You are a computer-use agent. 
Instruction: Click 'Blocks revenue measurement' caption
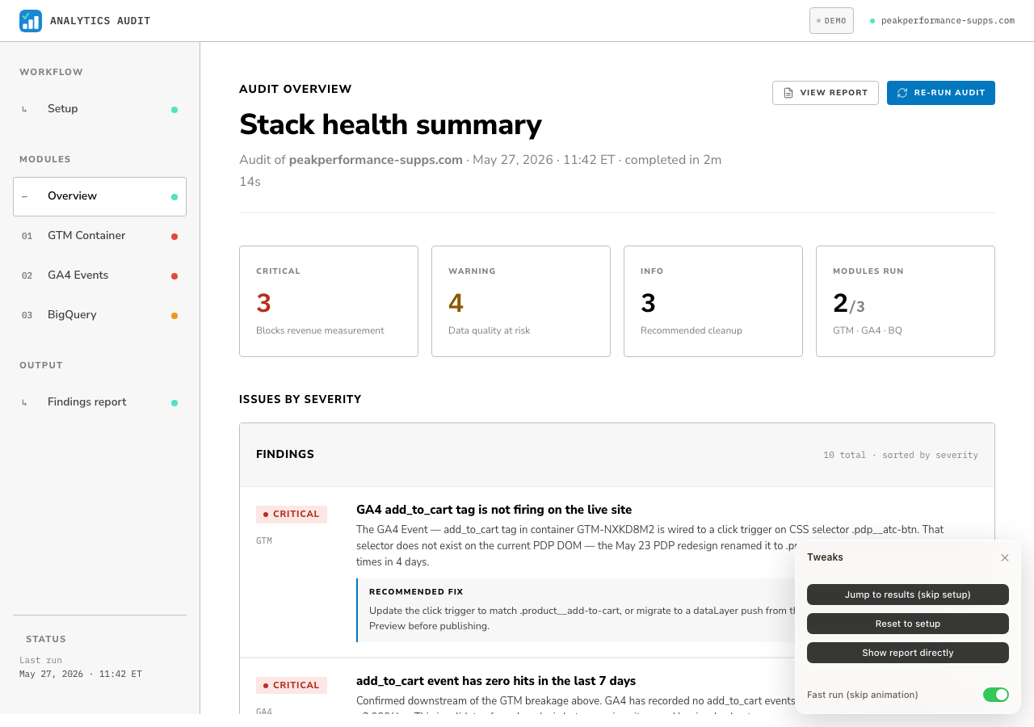point(320,330)
